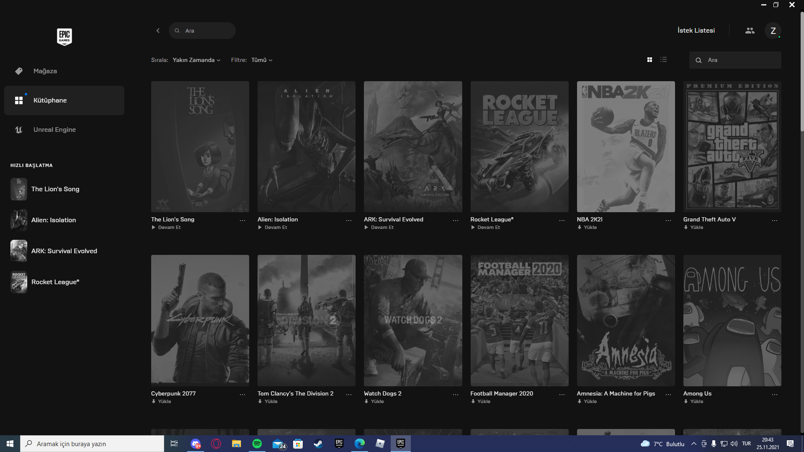Open more options for ARK: Survival Evolved

[456, 220]
